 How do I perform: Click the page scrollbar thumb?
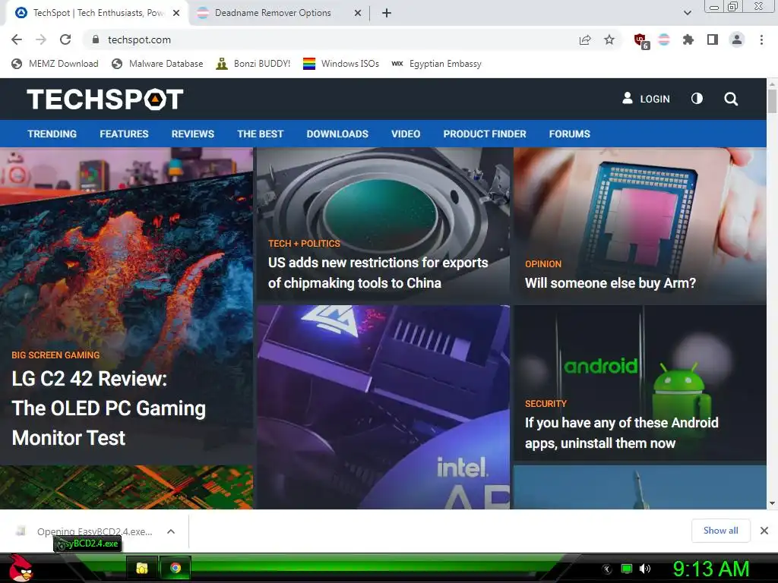point(772,101)
